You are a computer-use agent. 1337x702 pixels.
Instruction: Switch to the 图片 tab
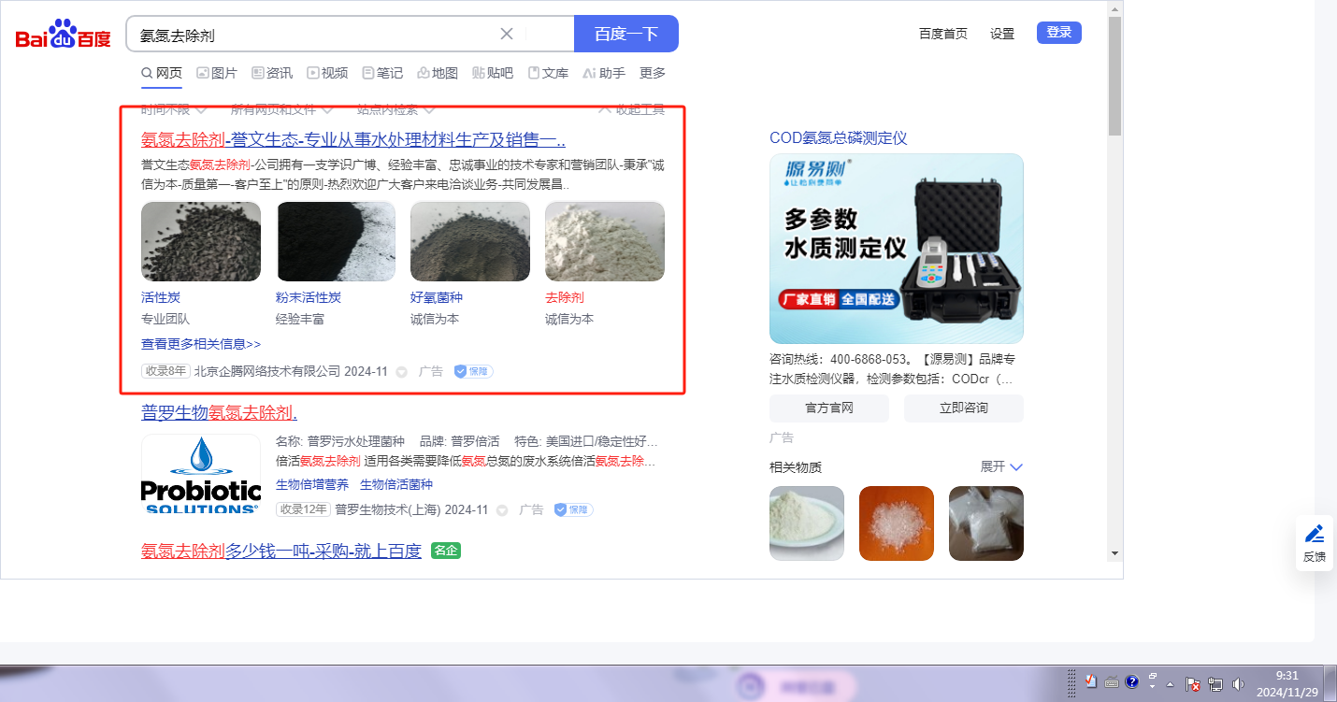pyautogui.click(x=217, y=73)
